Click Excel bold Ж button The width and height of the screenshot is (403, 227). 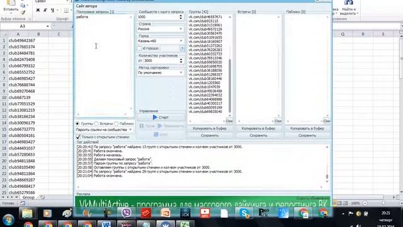[x=38, y=10]
